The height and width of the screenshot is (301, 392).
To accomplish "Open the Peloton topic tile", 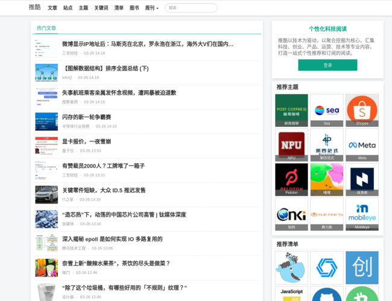I will (291, 180).
